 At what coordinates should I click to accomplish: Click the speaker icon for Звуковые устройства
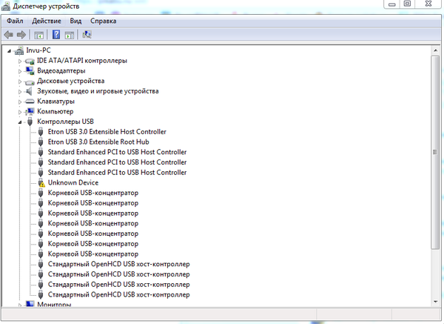click(x=29, y=91)
